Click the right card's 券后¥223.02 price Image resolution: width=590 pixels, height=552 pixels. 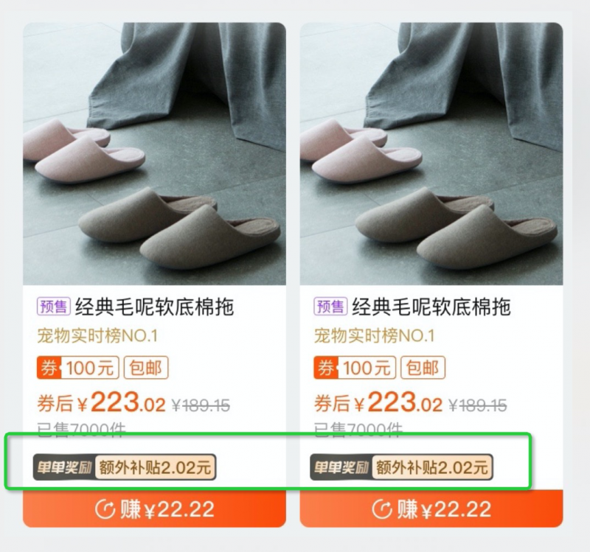pyautogui.click(x=378, y=403)
